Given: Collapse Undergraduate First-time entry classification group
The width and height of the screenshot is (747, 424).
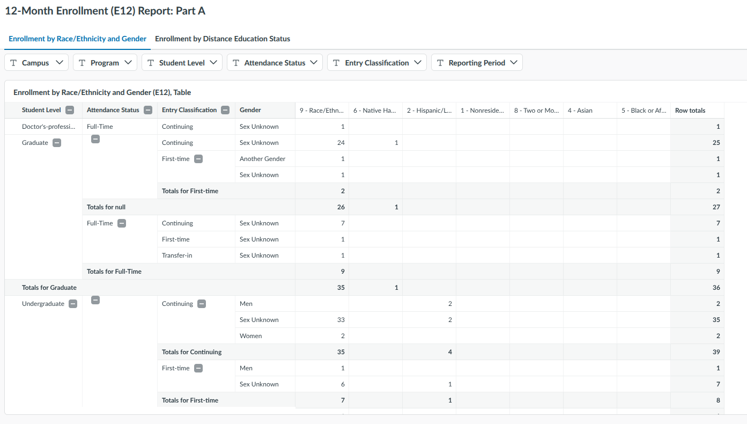Looking at the screenshot, I should pos(198,368).
